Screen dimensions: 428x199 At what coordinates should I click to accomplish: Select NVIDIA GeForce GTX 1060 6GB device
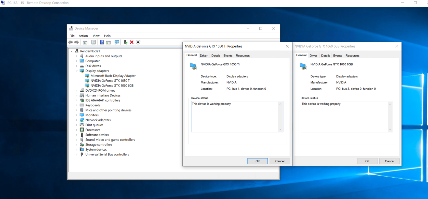coord(112,86)
